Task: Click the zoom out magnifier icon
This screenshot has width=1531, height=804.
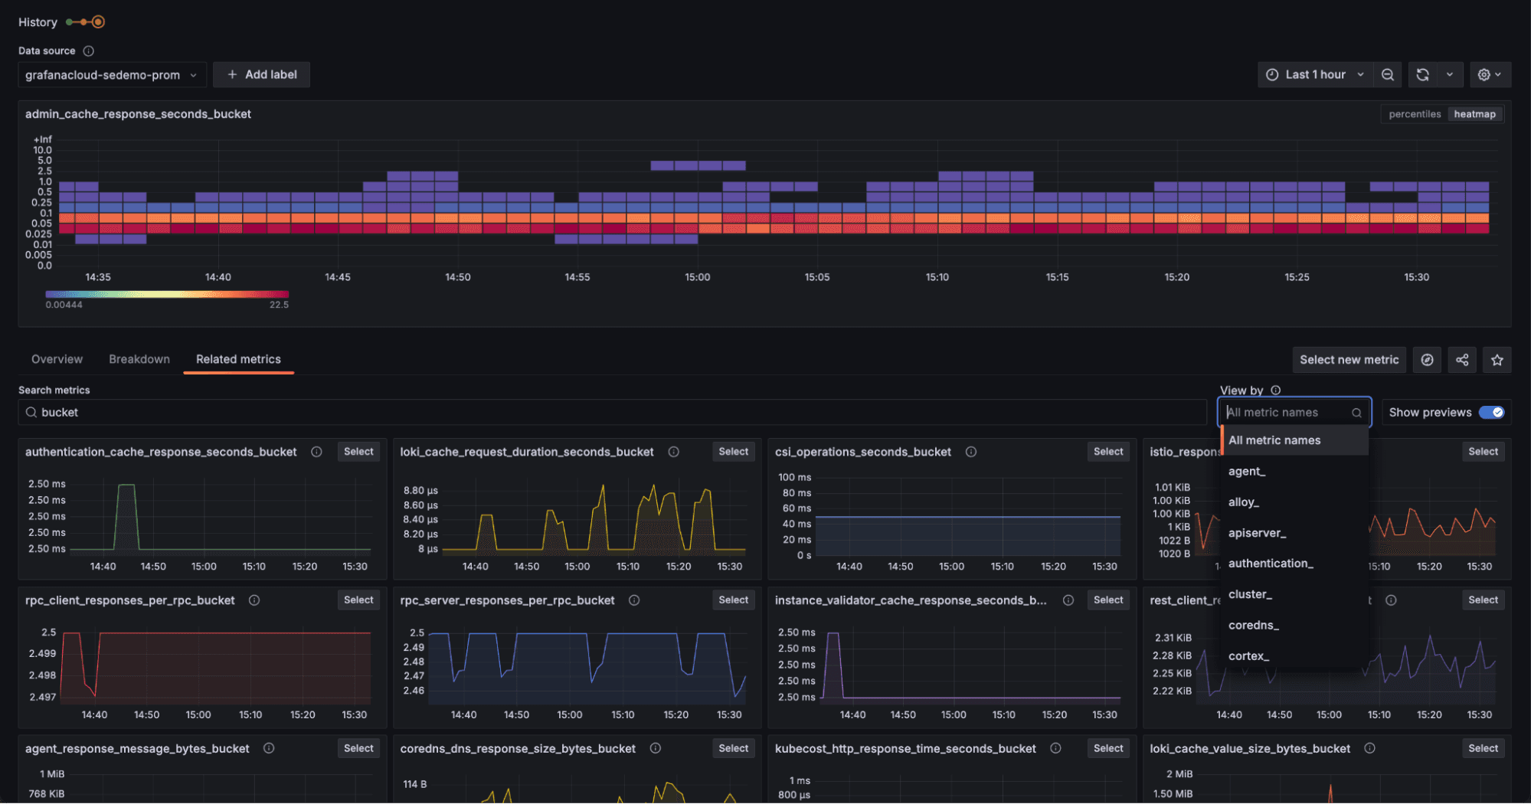Action: 1387,74
